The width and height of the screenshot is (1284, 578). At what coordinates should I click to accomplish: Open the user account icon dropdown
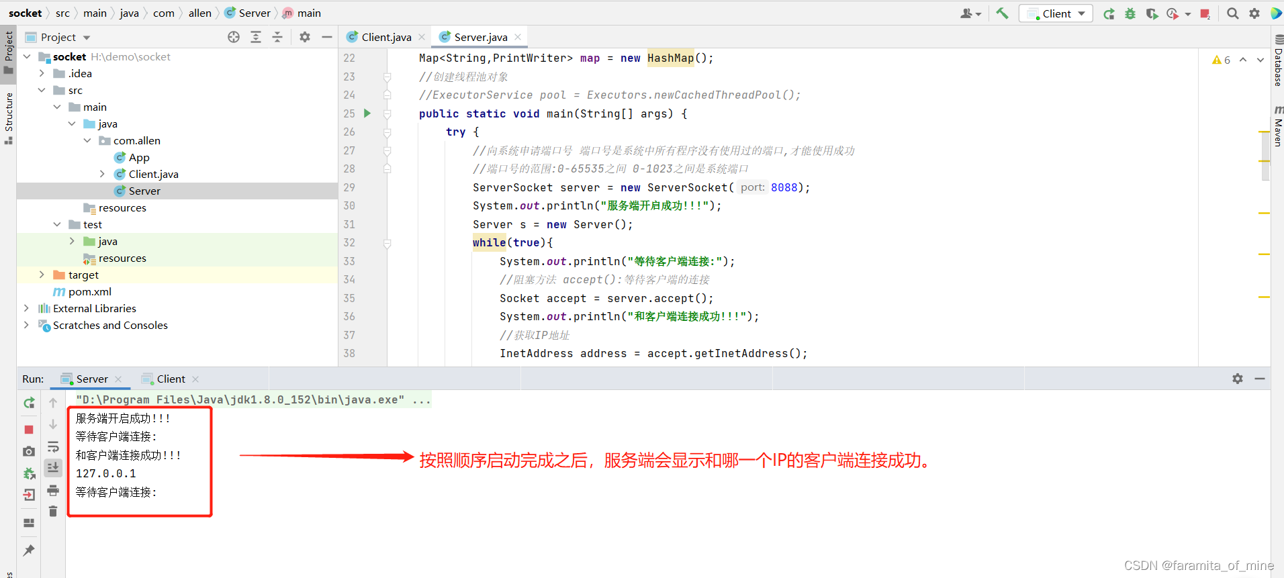click(970, 13)
